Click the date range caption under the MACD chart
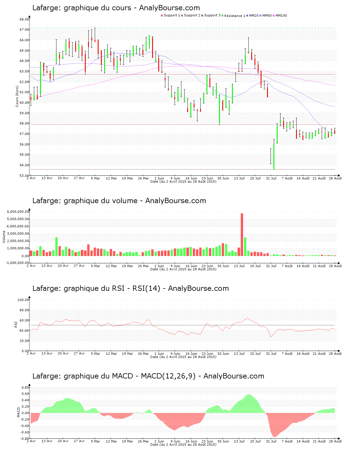This screenshot has width=351, height=453. click(183, 445)
